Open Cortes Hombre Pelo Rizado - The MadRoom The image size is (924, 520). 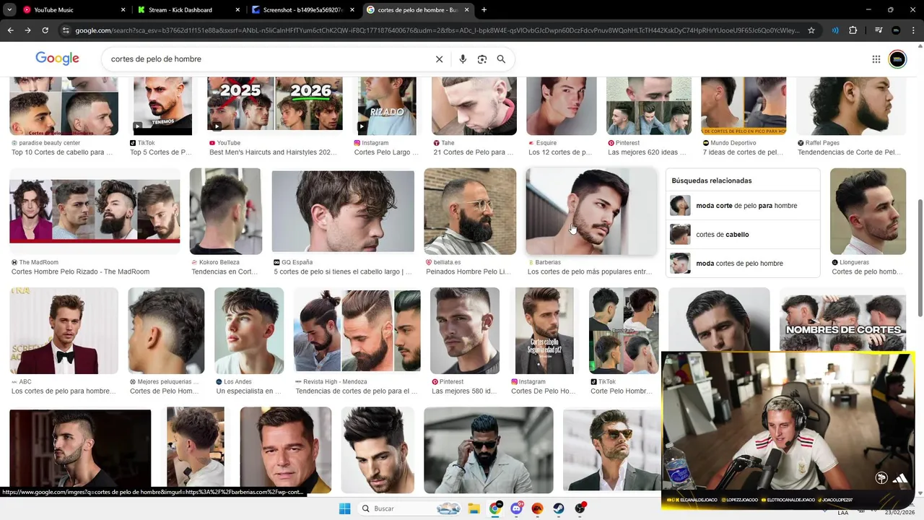click(x=80, y=272)
